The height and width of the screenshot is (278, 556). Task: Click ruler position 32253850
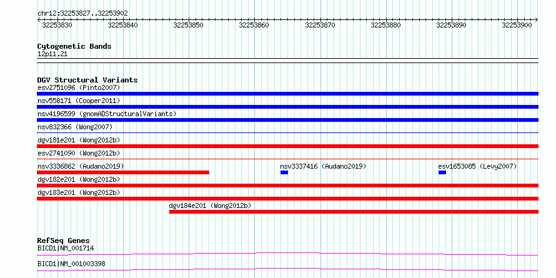click(188, 25)
